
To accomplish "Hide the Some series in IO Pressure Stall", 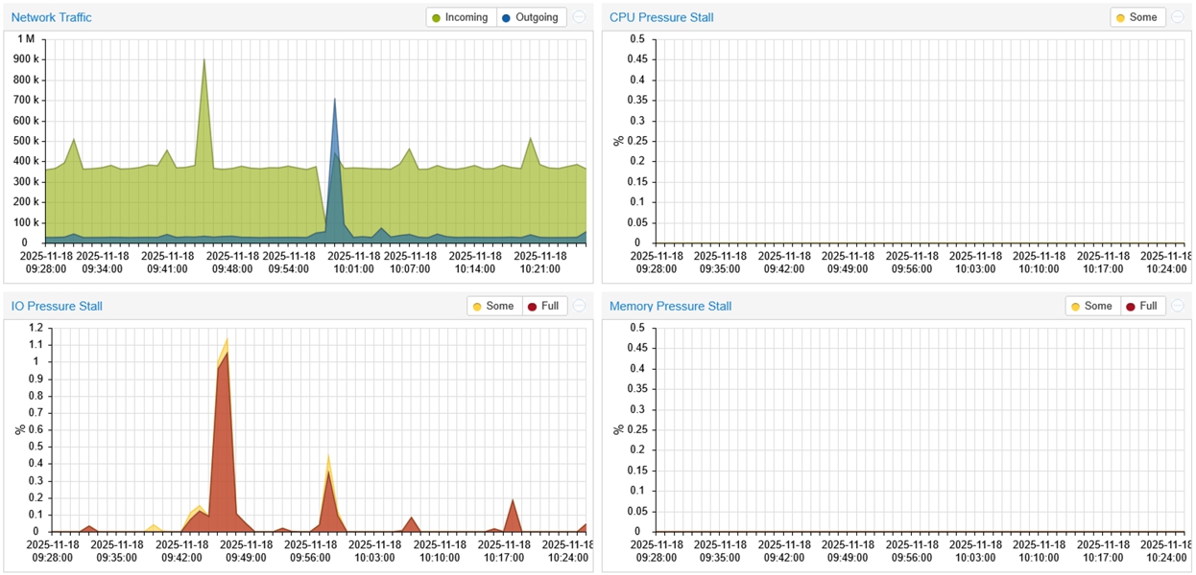I will 493,306.
